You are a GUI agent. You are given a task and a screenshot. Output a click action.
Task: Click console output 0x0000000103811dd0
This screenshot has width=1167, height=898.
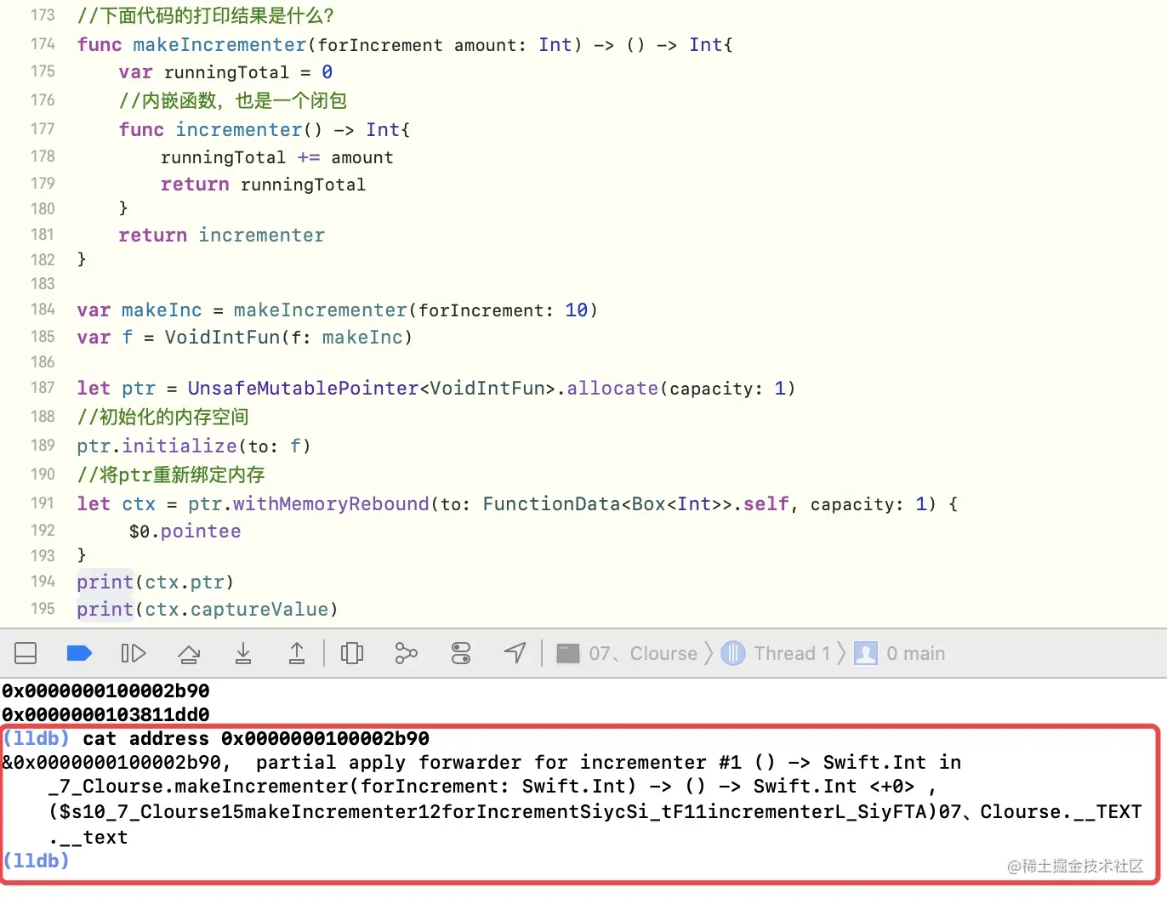pyautogui.click(x=105, y=714)
